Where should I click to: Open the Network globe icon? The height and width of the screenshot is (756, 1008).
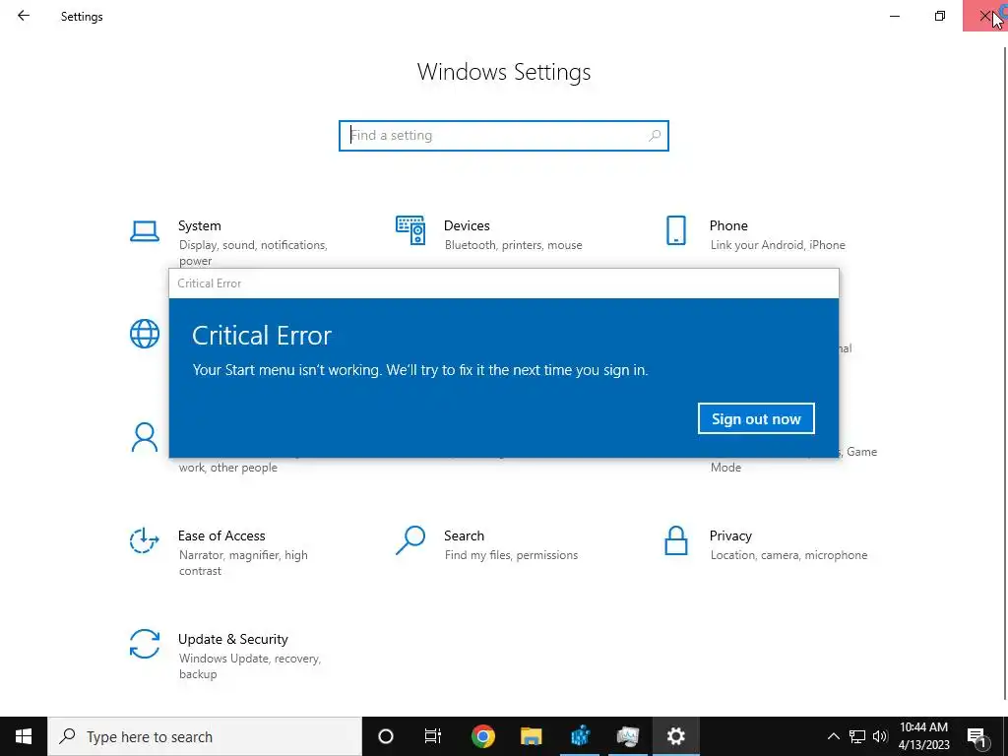tap(145, 334)
